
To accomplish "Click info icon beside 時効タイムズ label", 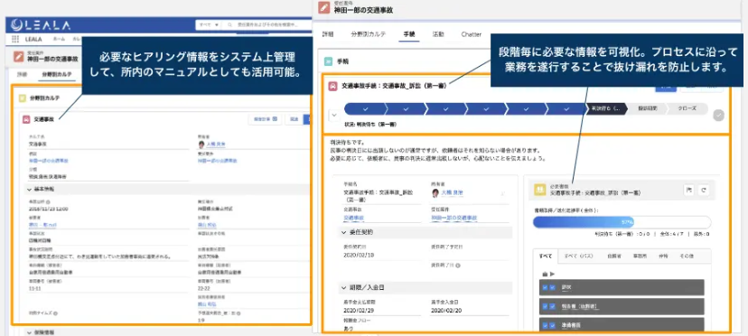I will coord(56,313).
